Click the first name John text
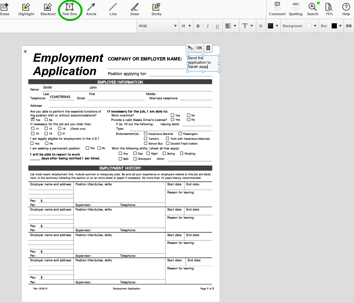This screenshot has width=354, height=303. click(93, 87)
